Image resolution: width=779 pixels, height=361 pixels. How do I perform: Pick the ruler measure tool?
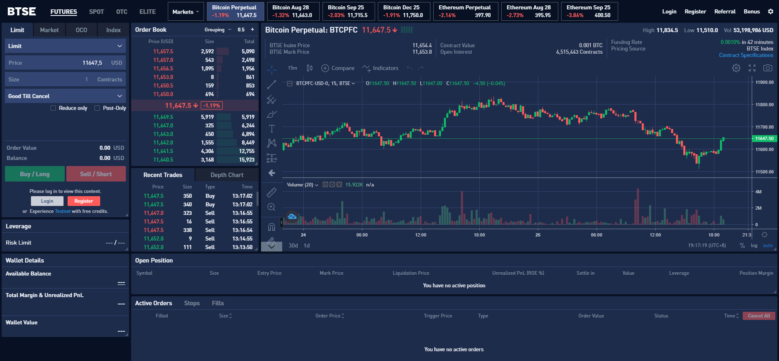pyautogui.click(x=272, y=192)
